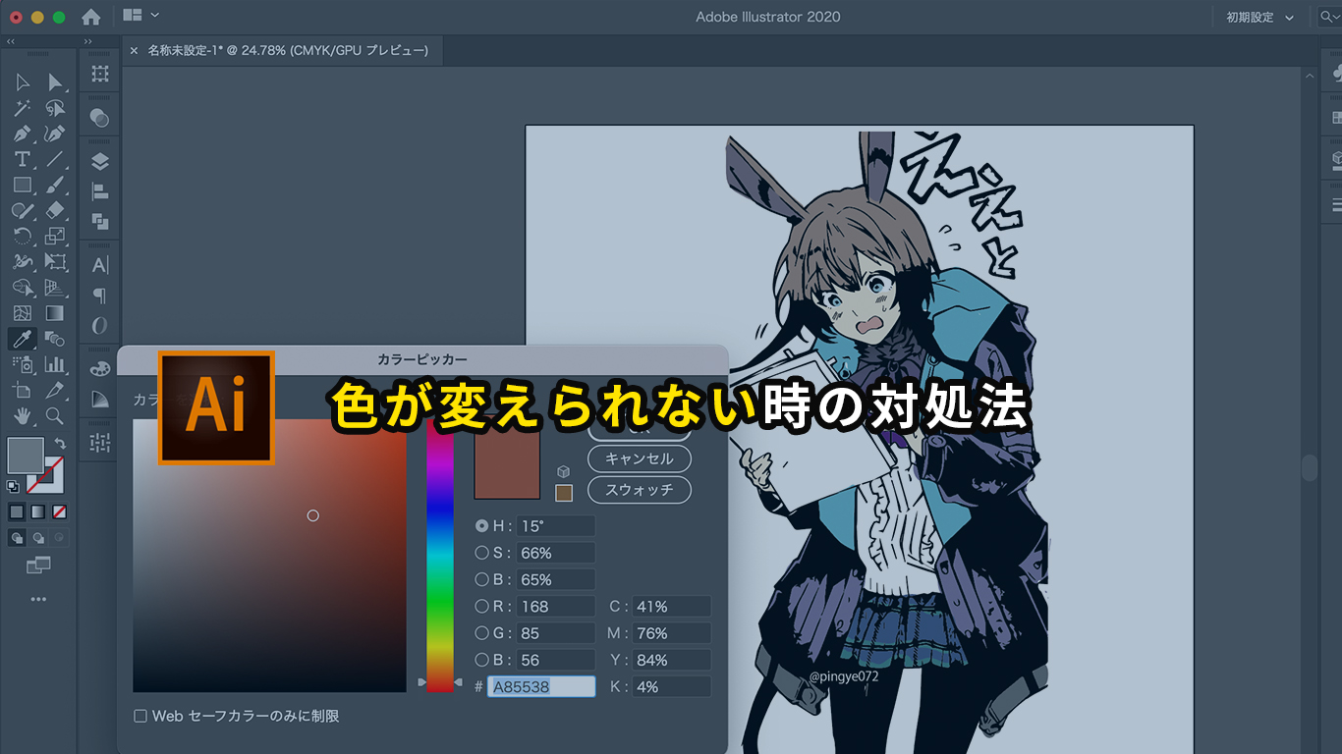Select the R red radio button
1342x754 pixels.
point(481,606)
